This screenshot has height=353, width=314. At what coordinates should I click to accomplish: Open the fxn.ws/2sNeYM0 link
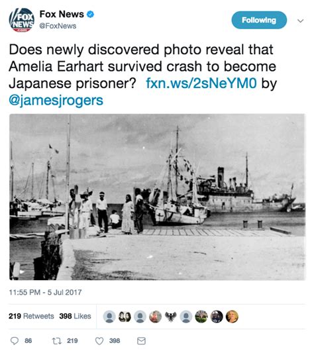(x=201, y=83)
